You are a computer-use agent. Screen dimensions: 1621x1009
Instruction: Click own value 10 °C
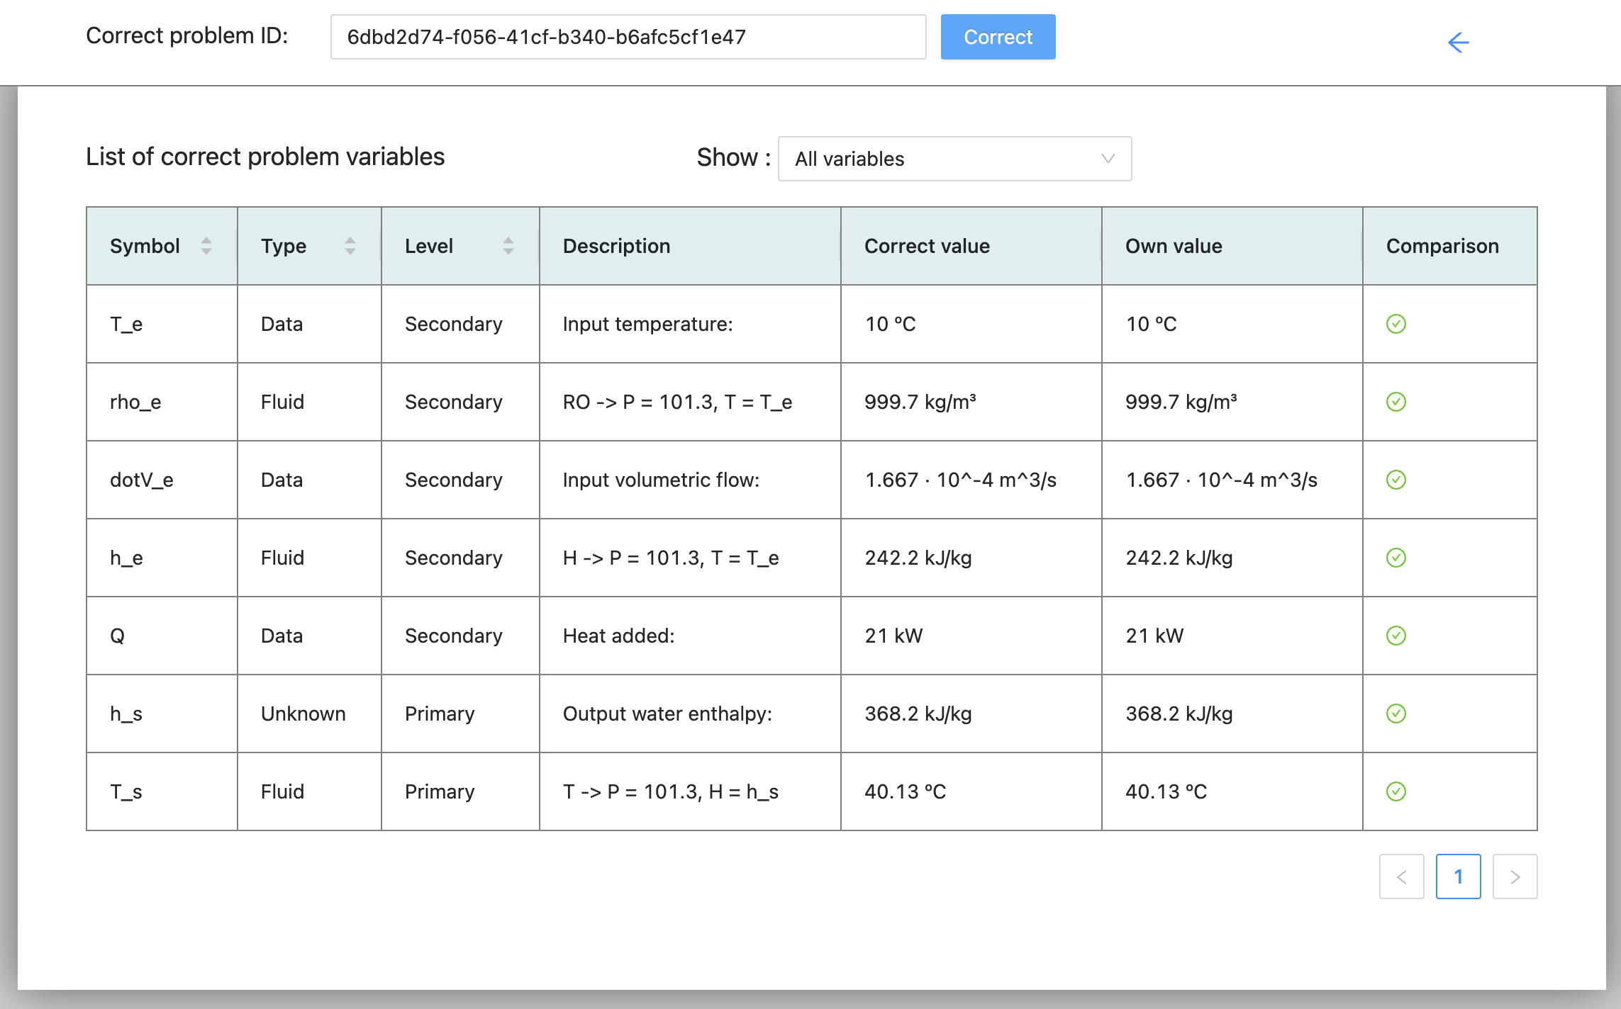(1152, 324)
